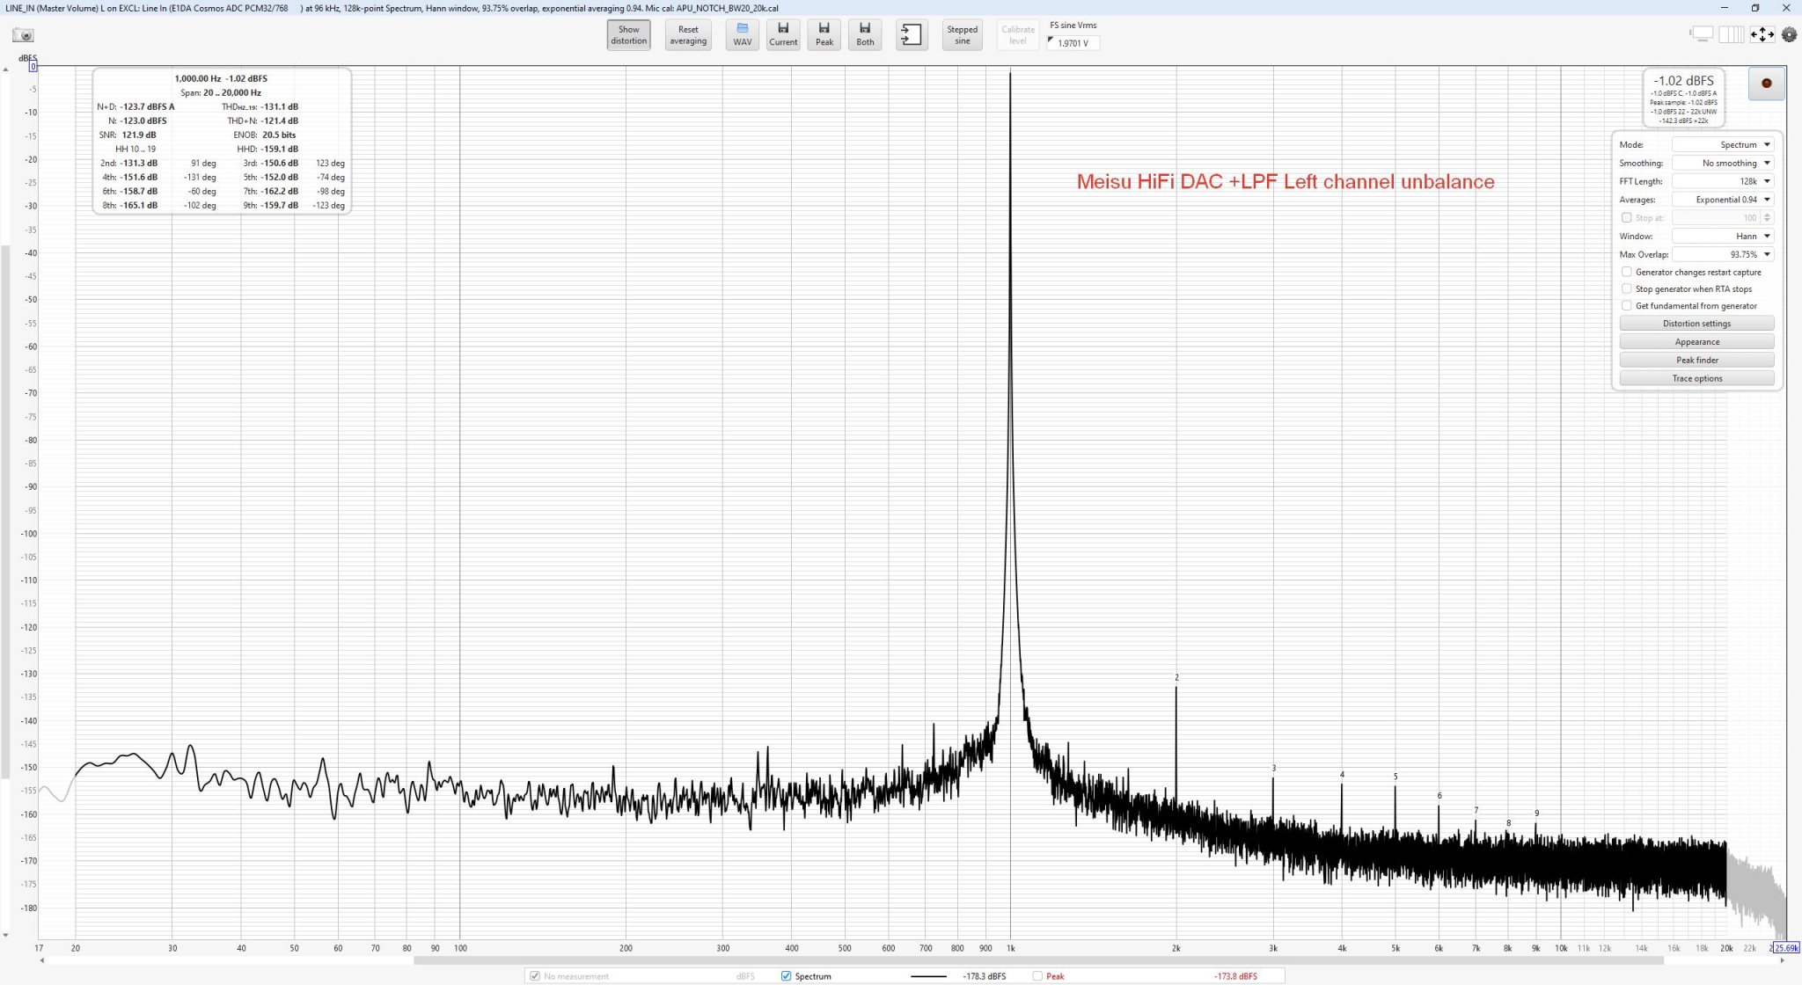Click Reset averaging in the toolbar

(688, 35)
